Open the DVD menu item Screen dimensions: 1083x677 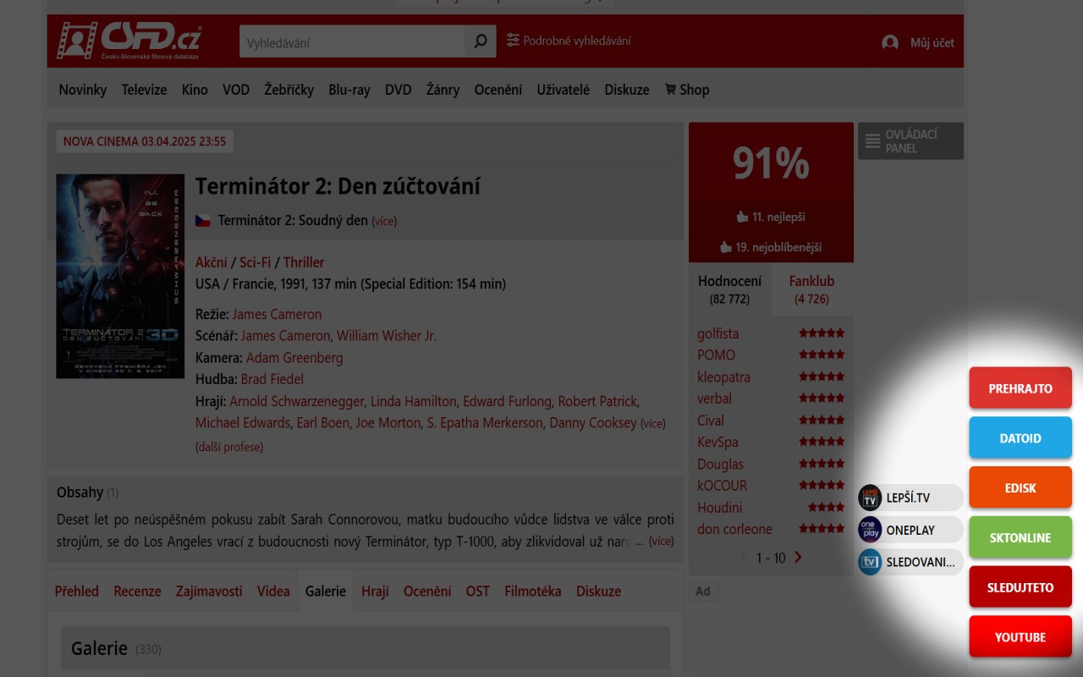tap(398, 89)
